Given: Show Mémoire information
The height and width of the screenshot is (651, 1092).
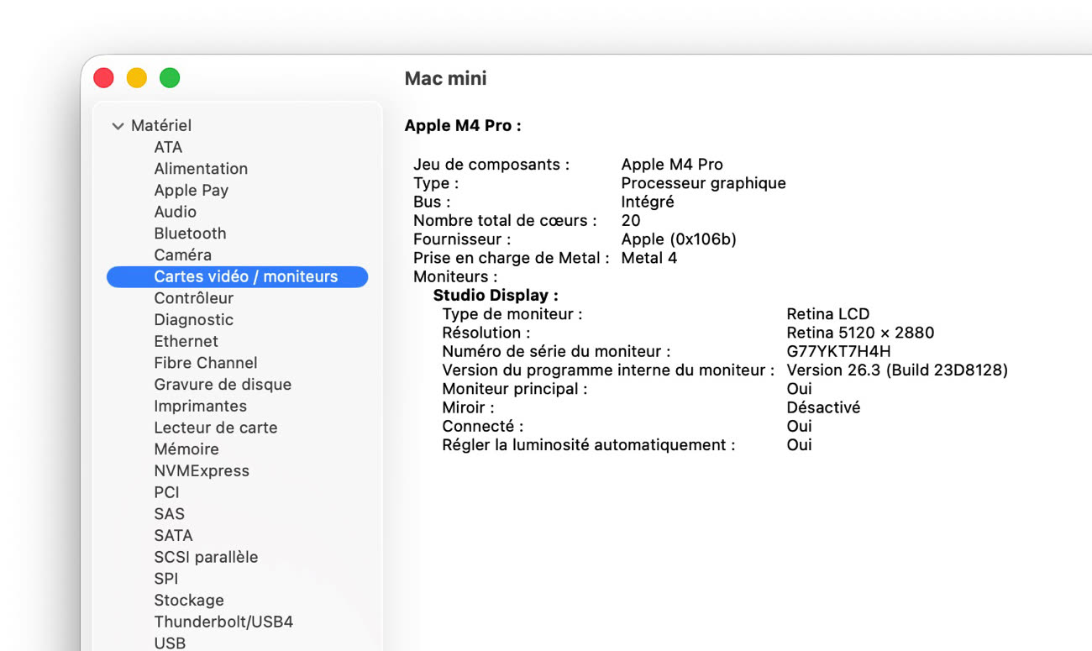Looking at the screenshot, I should coord(186,449).
